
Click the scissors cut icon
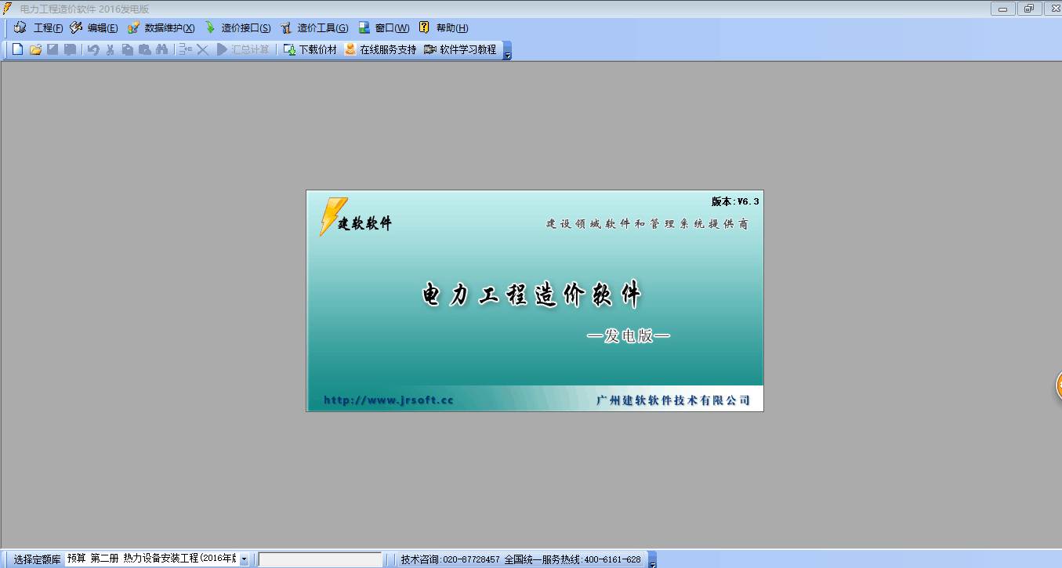coord(110,49)
